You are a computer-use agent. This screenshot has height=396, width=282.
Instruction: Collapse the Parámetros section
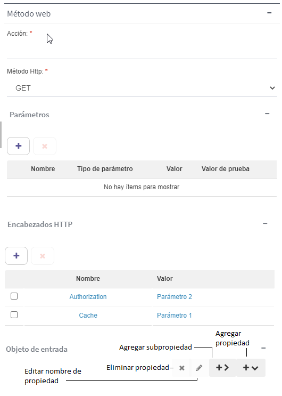(267, 114)
